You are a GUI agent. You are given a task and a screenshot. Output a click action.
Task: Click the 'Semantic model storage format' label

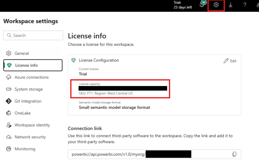coord(100,102)
